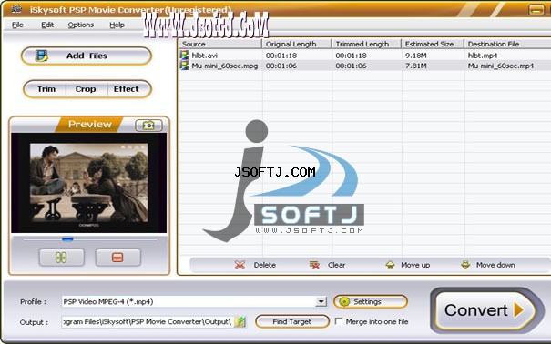Viewport: 551px width, 344px height.
Task: Click the Source column header
Action: tap(220, 44)
